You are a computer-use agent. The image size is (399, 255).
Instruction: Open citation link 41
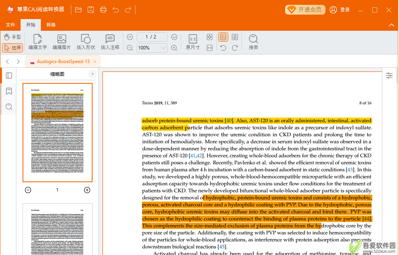click(192, 156)
